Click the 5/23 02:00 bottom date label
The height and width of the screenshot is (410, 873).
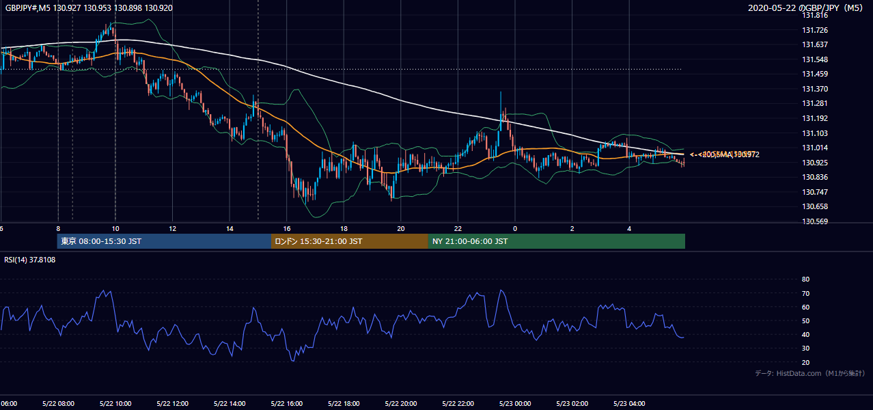pos(572,404)
